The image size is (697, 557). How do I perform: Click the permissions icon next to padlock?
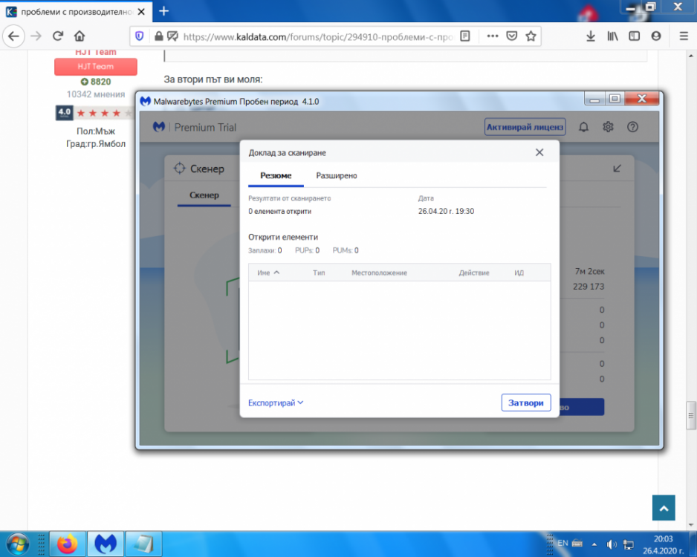172,36
